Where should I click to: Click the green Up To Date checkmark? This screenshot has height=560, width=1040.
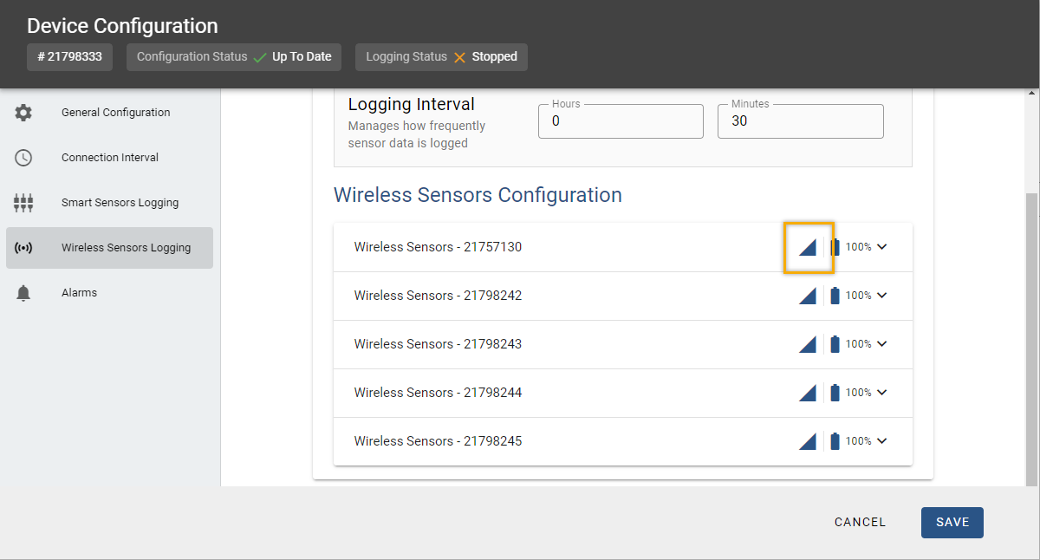(260, 57)
